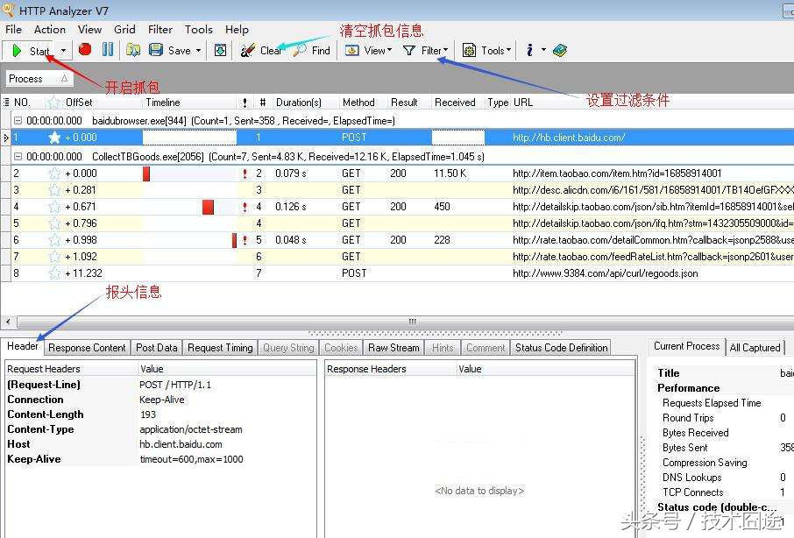The image size is (794, 538).
Task: Toggle star on row 2 item.taobao.com
Action: 54,173
